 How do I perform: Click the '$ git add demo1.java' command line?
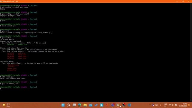pos(9,84)
